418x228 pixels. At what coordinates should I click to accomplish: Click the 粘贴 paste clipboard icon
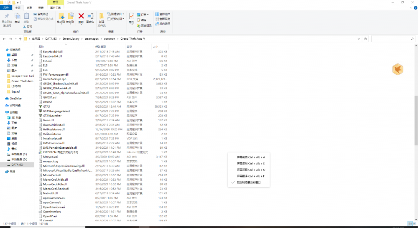click(26, 16)
